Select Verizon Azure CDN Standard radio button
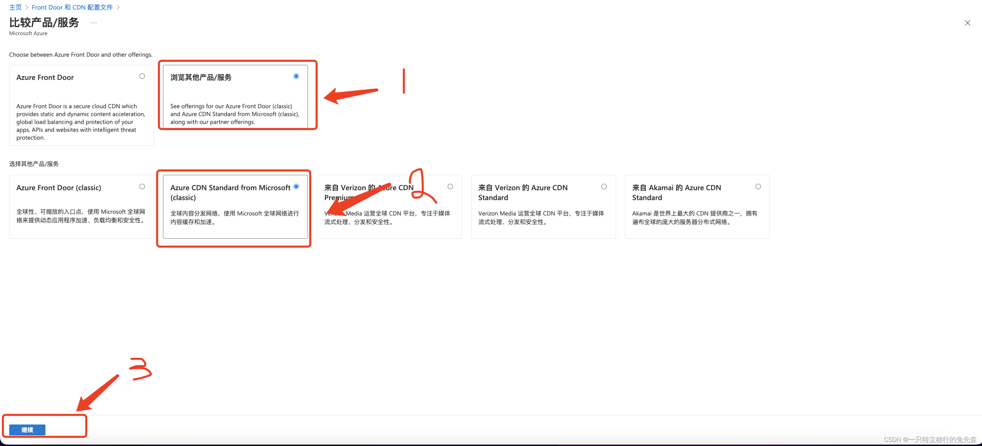Viewport: 982px width, 446px height. pyautogui.click(x=604, y=186)
